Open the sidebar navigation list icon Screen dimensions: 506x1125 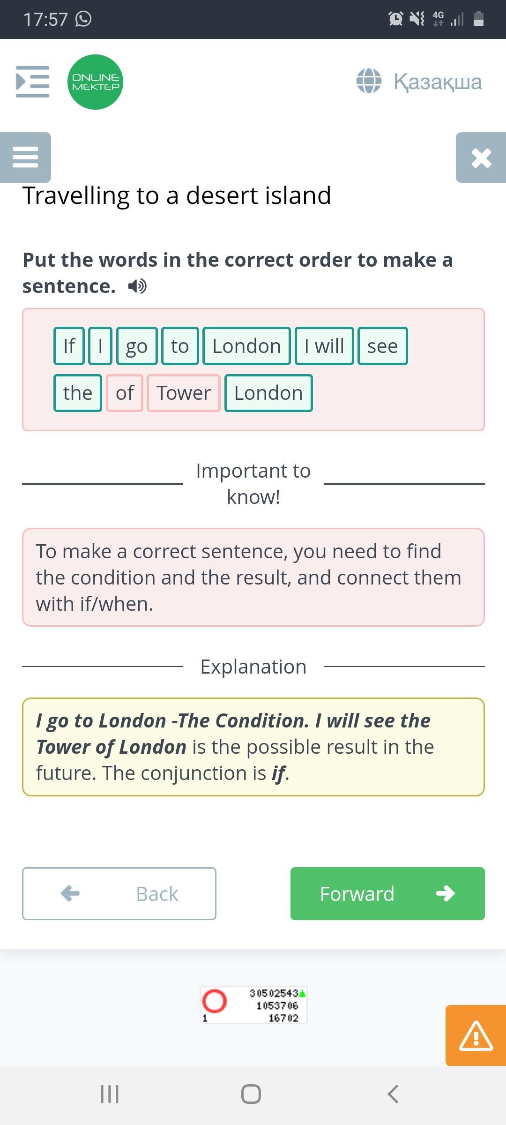[33, 82]
